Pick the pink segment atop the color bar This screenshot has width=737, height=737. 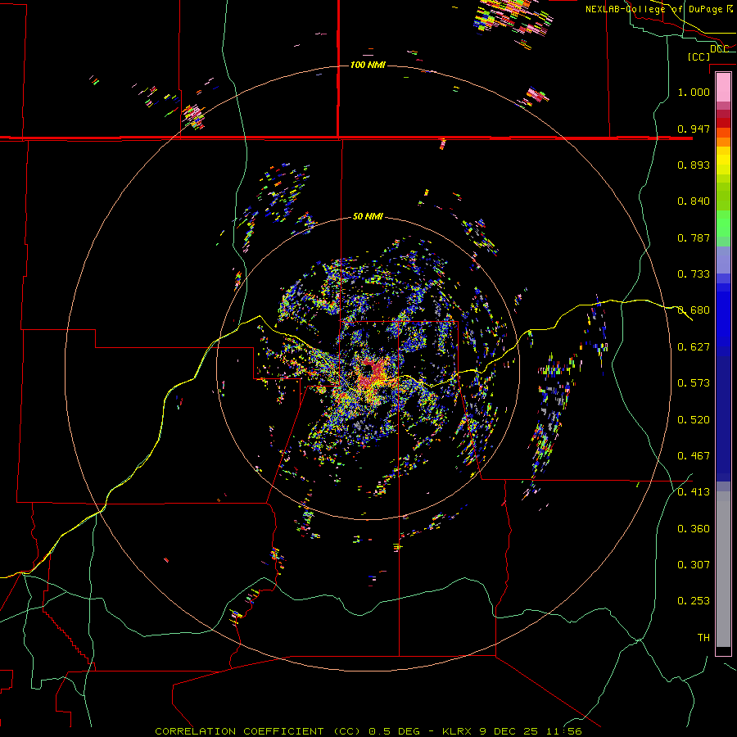pos(723,87)
